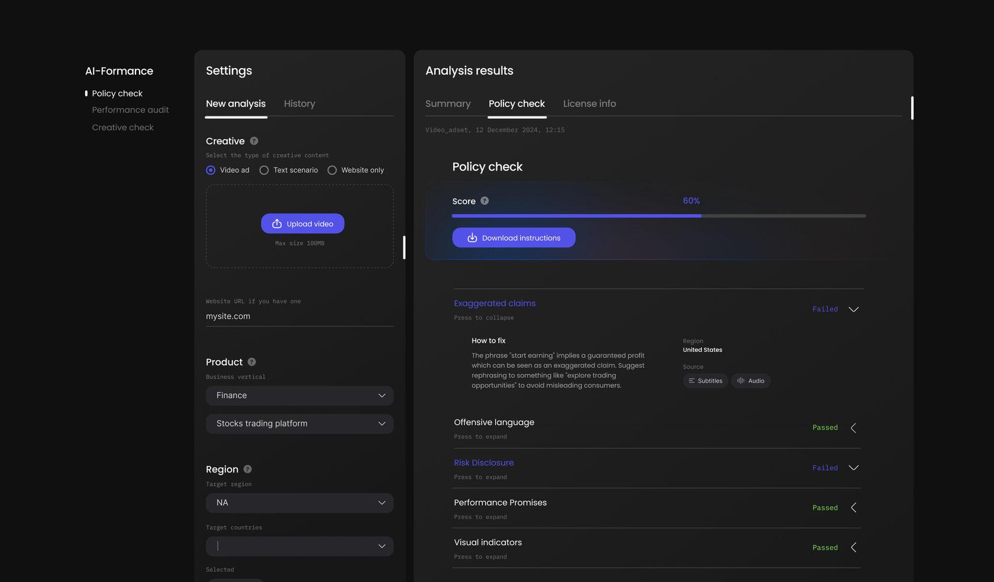Click the policy score progress bar

(659, 216)
